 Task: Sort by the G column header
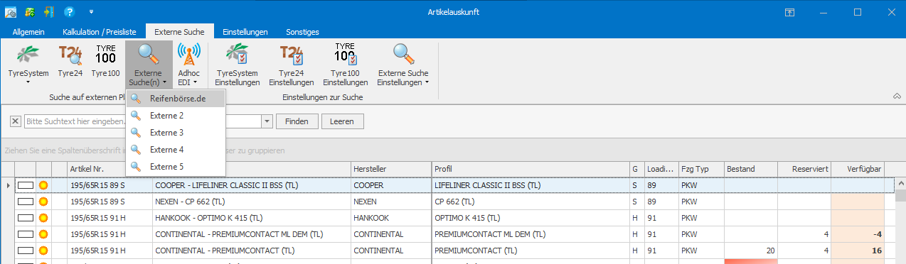tap(636, 169)
